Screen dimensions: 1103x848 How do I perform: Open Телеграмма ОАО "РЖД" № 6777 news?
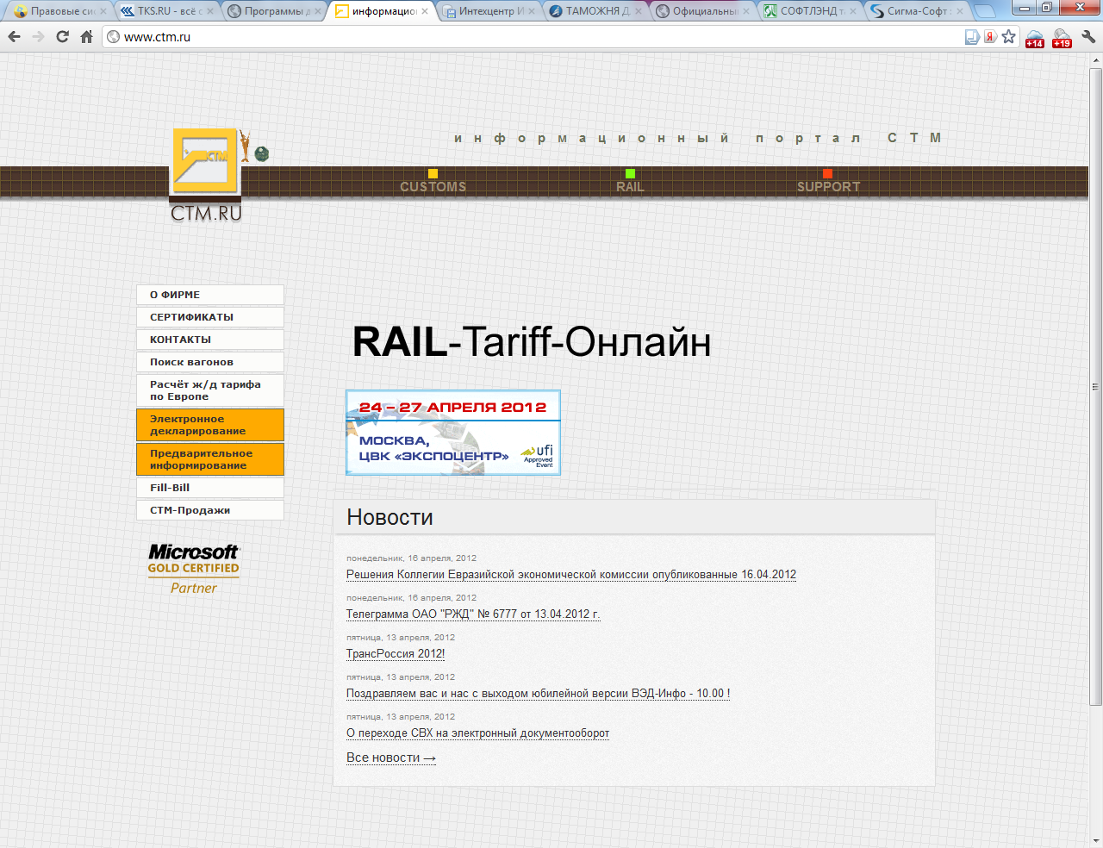tap(473, 614)
